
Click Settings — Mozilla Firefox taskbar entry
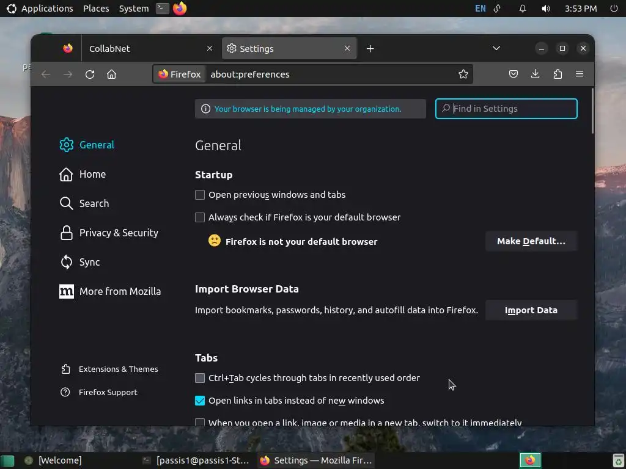coord(316,460)
